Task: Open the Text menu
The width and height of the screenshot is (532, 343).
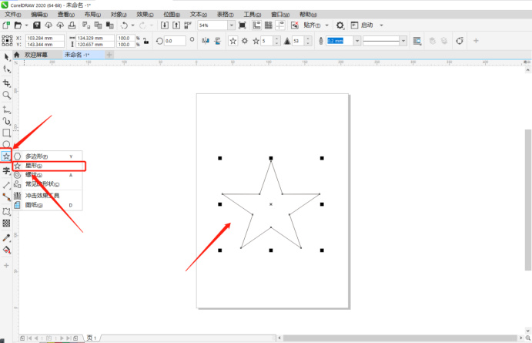Action: click(x=198, y=15)
